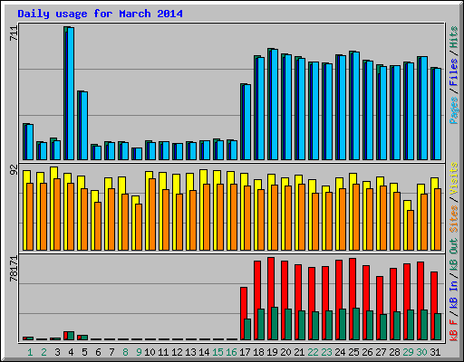Select day label 11 on the x-axis
464x362 pixels.
tap(163, 352)
